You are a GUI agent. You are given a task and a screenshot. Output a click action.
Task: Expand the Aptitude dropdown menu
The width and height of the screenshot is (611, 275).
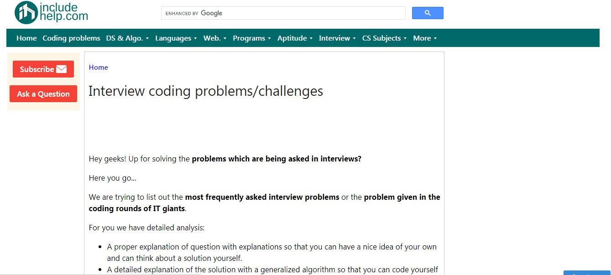point(295,38)
